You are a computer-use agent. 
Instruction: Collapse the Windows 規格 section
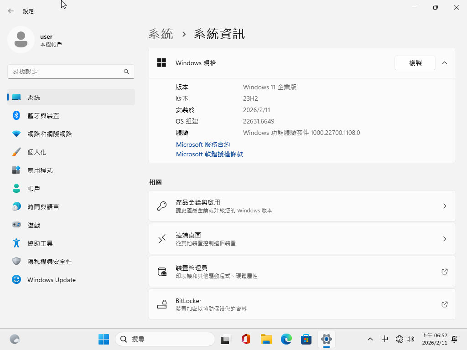point(445,63)
